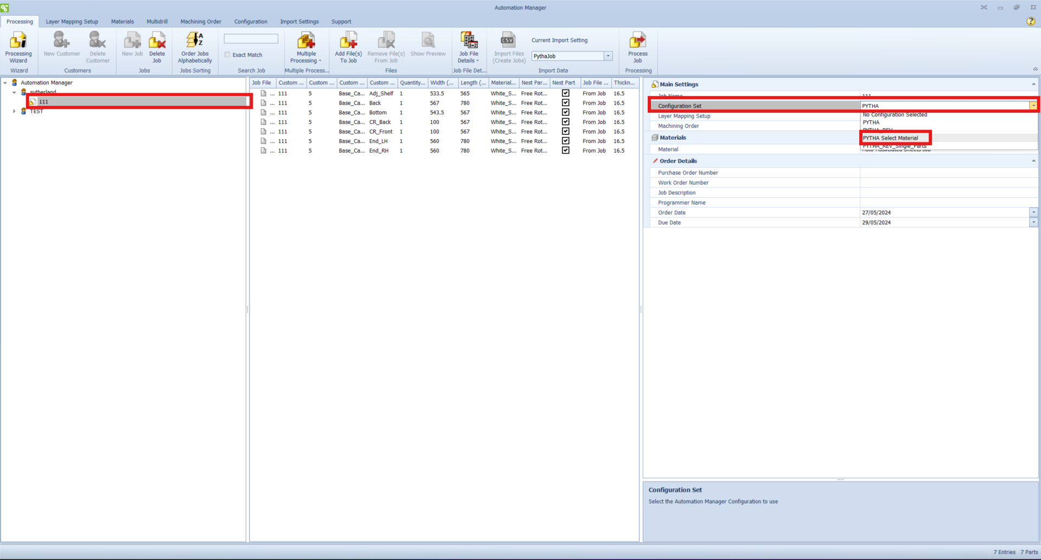Click the Materials section icon
Screen dimensions: 1041x560
click(x=655, y=138)
